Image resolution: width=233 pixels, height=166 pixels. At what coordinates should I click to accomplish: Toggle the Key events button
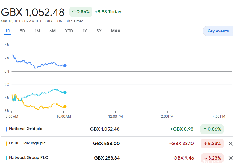[x=218, y=31]
